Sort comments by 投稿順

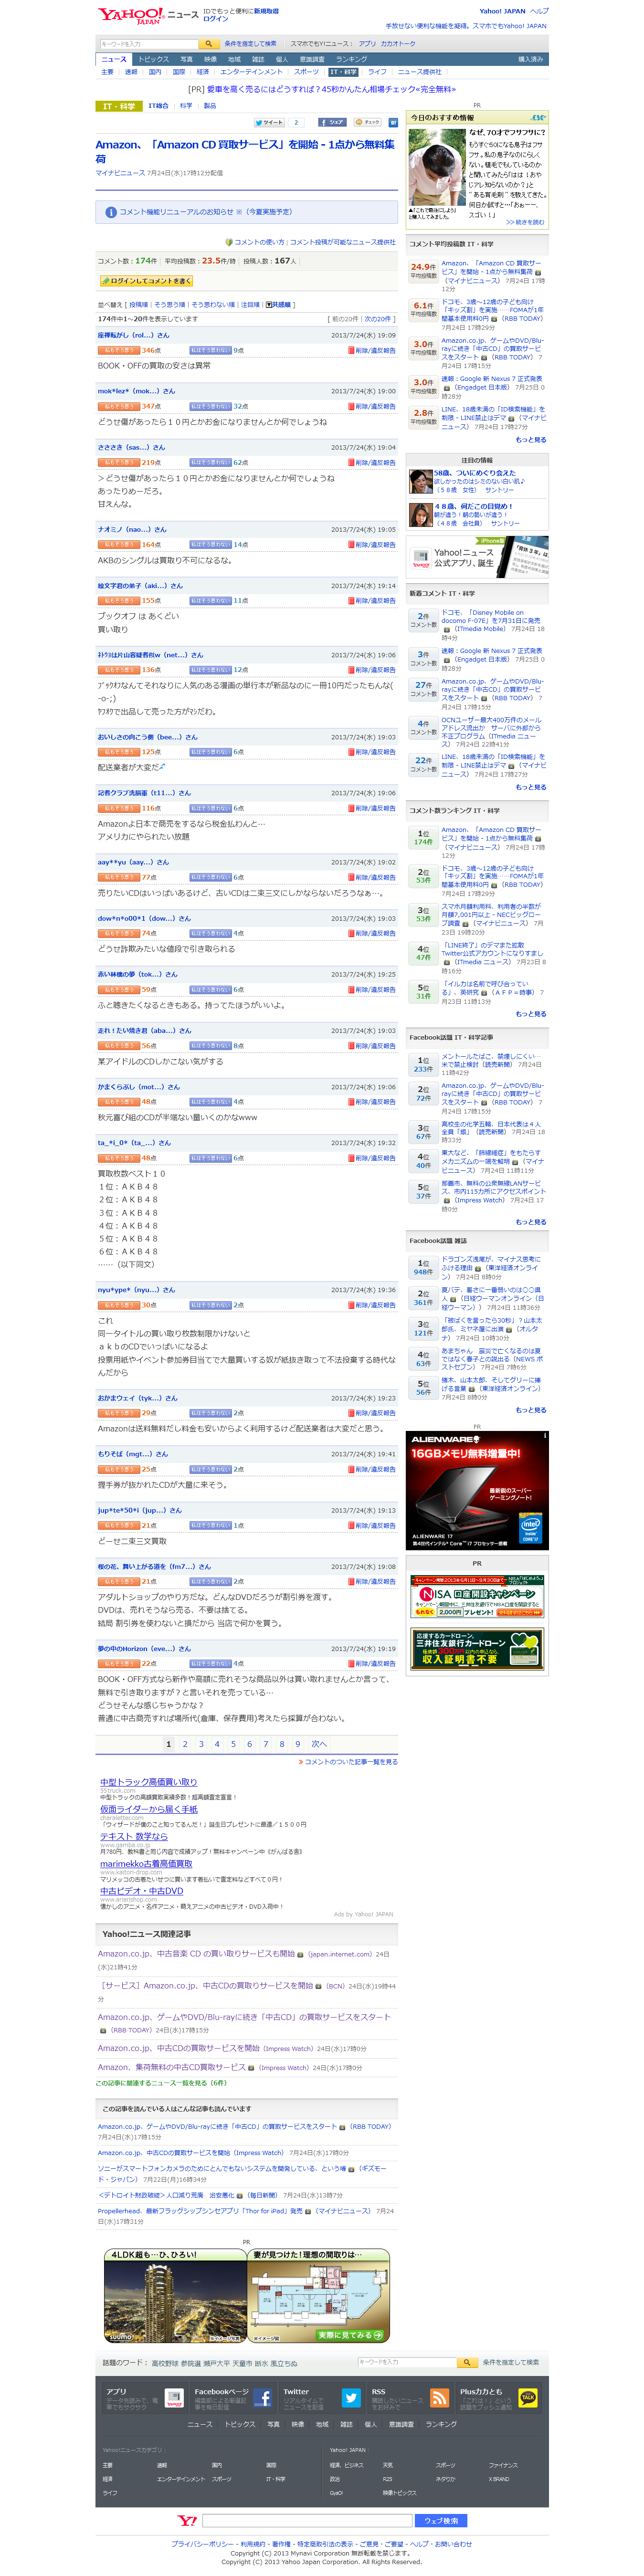click(138, 305)
